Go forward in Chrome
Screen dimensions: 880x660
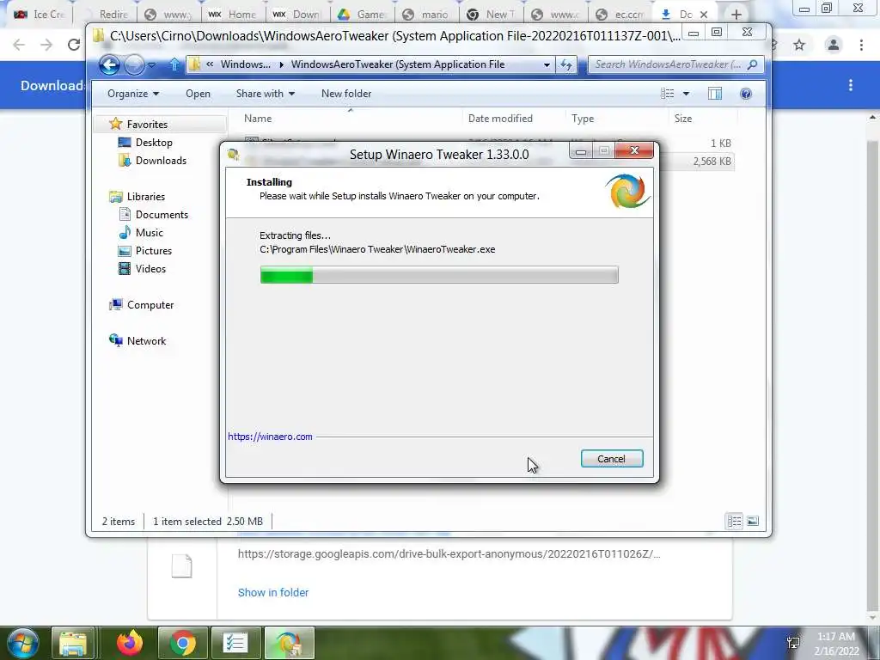(x=46, y=45)
